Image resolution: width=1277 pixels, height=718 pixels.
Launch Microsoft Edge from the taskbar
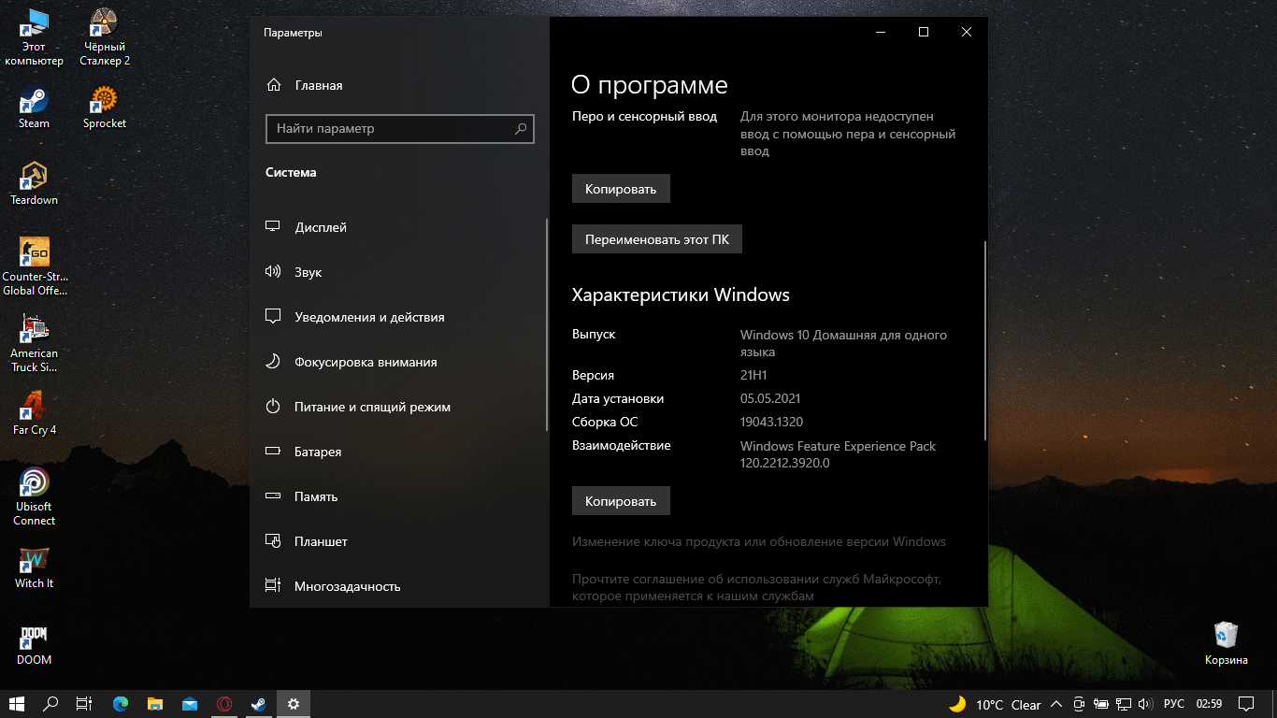(x=121, y=703)
